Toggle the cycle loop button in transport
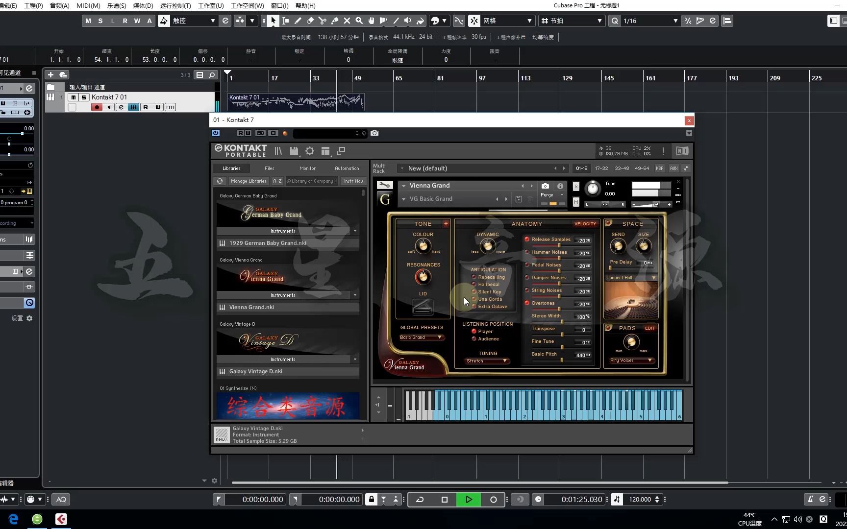 pos(420,500)
